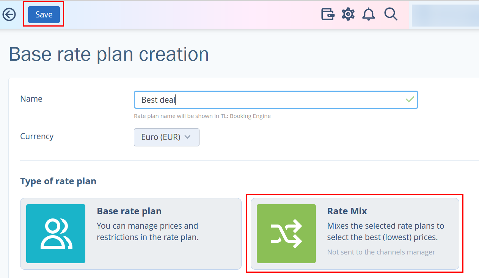Choose the Base rate plan type card
This screenshot has width=479, height=278.
(x=131, y=234)
